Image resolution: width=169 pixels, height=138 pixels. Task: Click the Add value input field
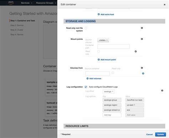(x=135, y=115)
